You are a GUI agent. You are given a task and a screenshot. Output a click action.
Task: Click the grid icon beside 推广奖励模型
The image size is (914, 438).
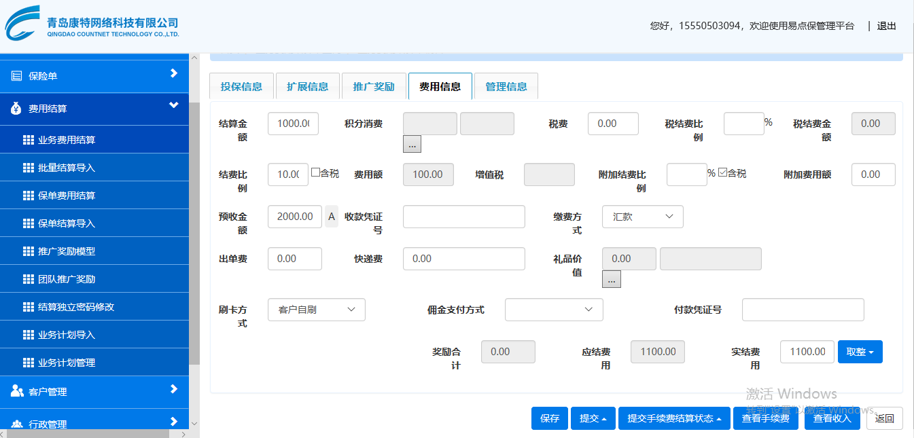pyautogui.click(x=28, y=251)
